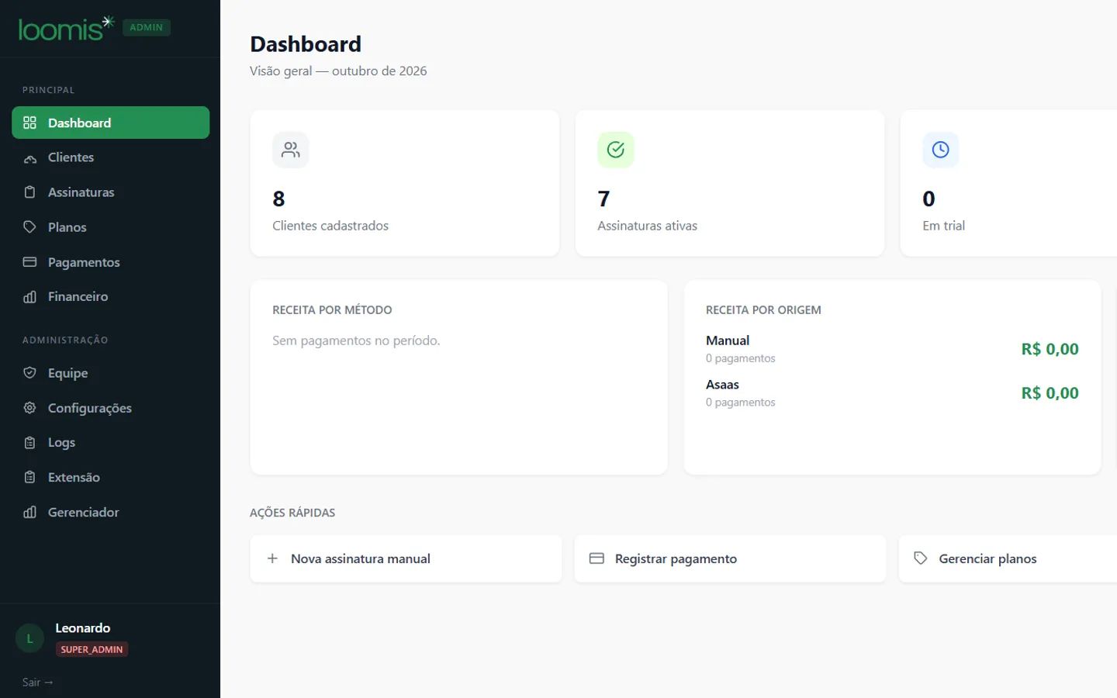This screenshot has width=1117, height=698.
Task: Click the Gerenciar planos button
Action: pyautogui.click(x=1008, y=558)
